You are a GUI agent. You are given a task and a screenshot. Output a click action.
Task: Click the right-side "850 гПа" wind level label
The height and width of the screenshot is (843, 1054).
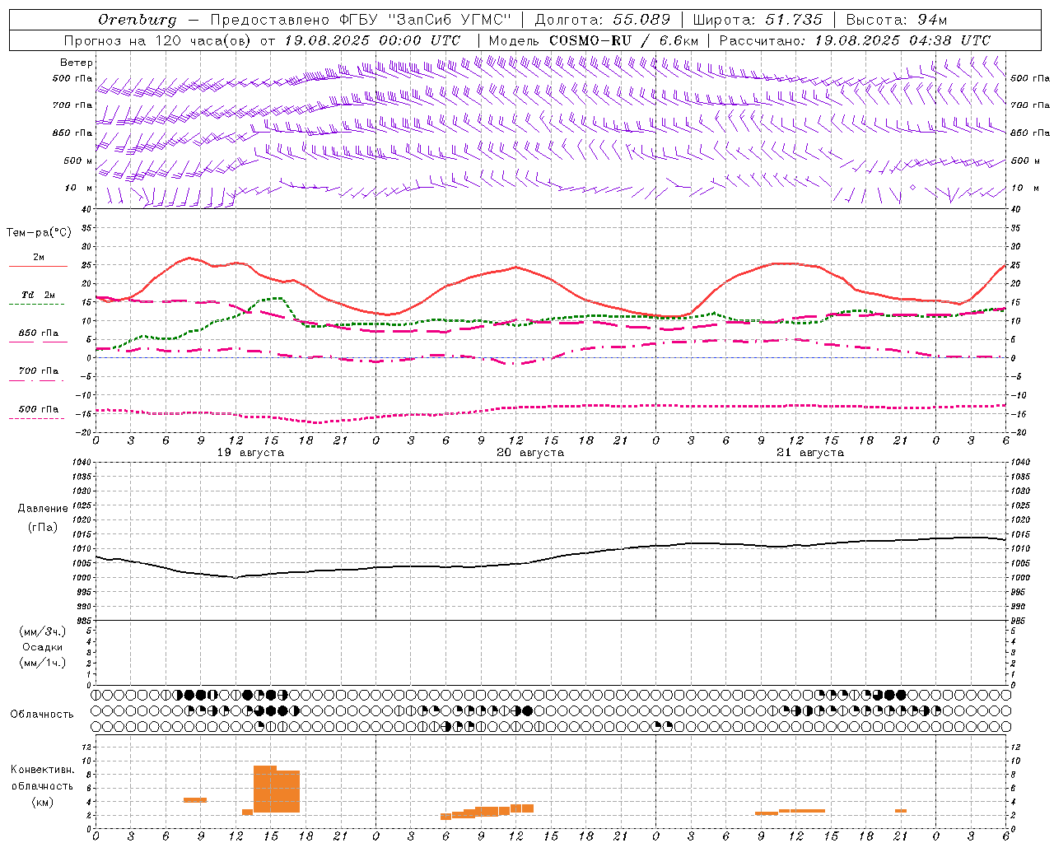1030,133
